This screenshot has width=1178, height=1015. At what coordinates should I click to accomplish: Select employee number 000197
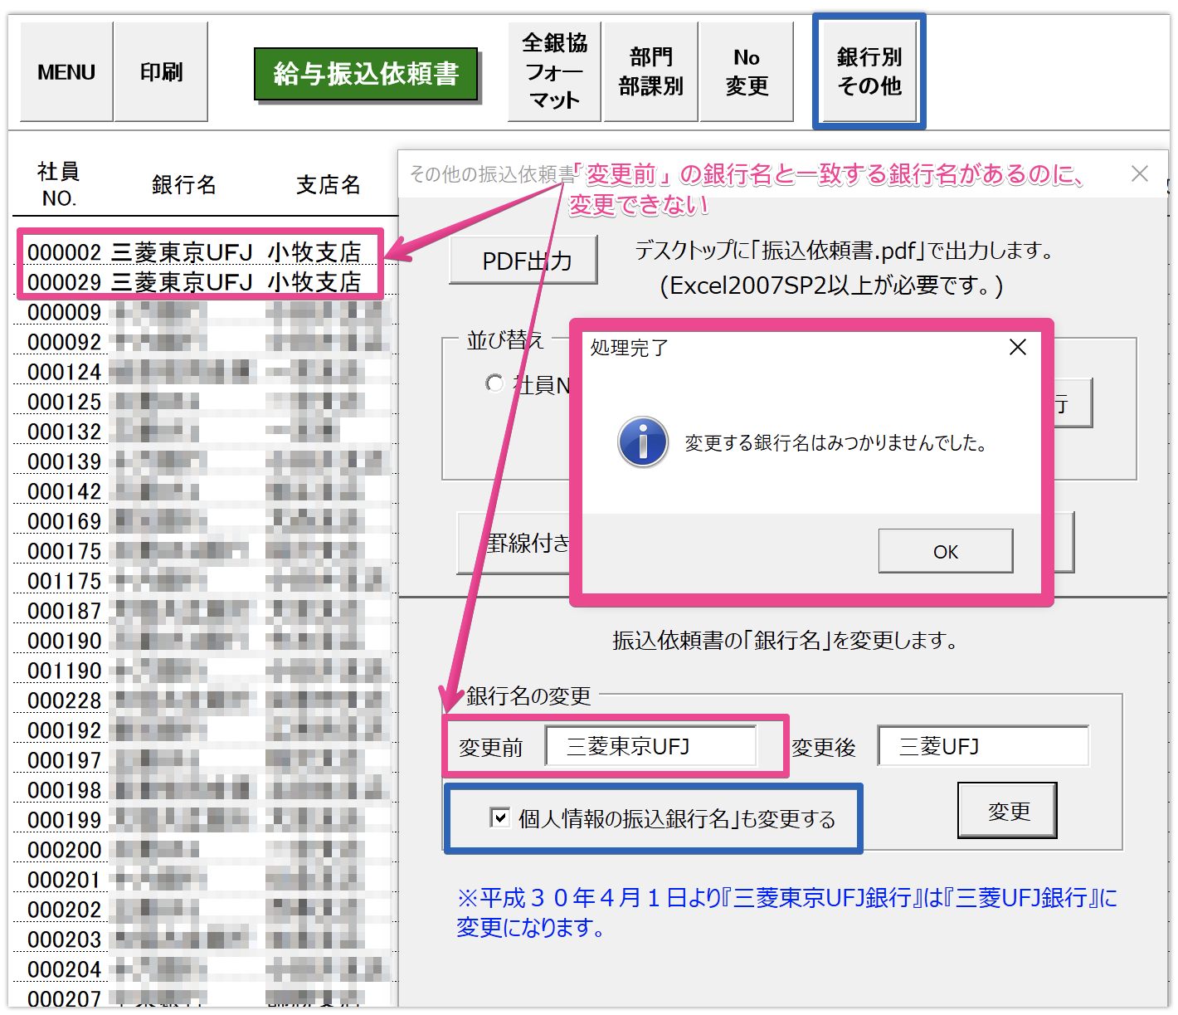(65, 760)
